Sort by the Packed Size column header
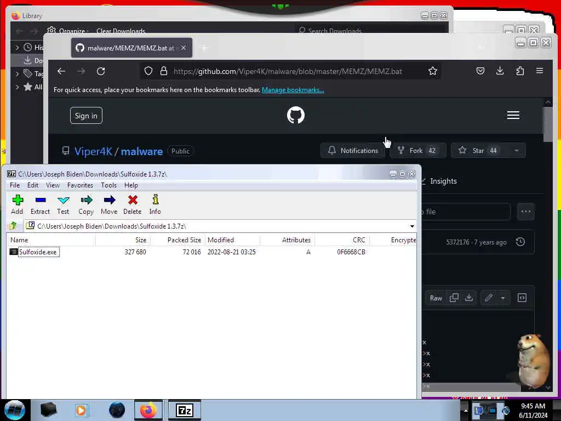The width and height of the screenshot is (561, 421). (178, 240)
